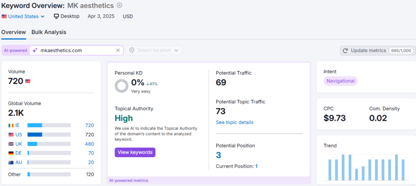Viewport: 416px width, 186px height.
Task: Switch to the Overview tab
Action: [x=13, y=32]
